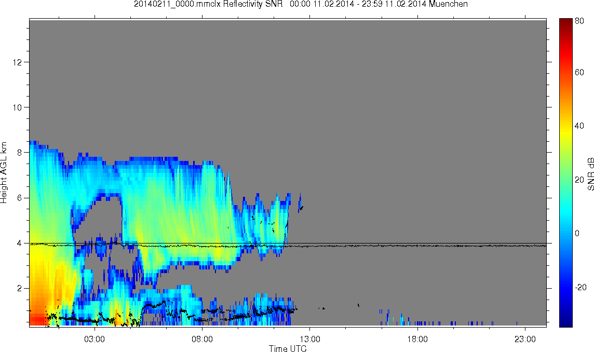The width and height of the screenshot is (594, 352).
Task: Click the height tick label 10
Action: 17,107
